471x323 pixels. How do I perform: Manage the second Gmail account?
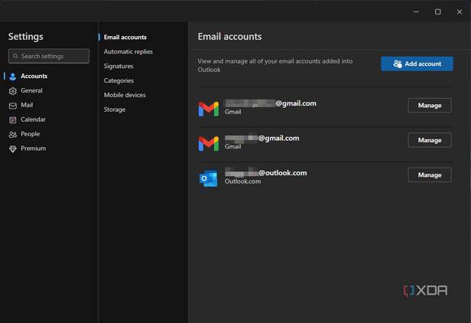click(x=430, y=140)
